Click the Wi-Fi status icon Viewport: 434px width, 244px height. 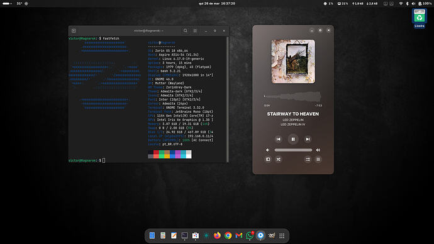(x=401, y=4)
